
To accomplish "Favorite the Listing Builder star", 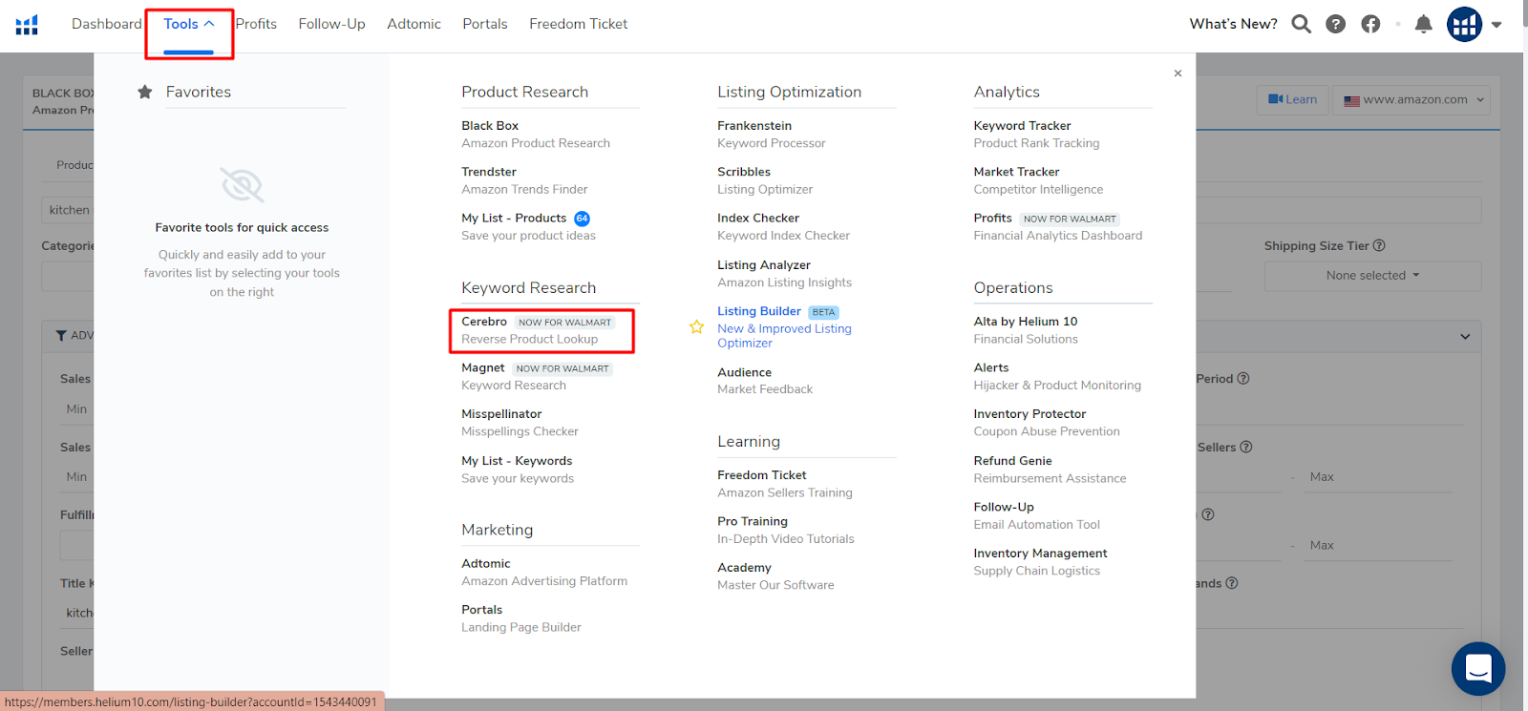I will coord(696,326).
